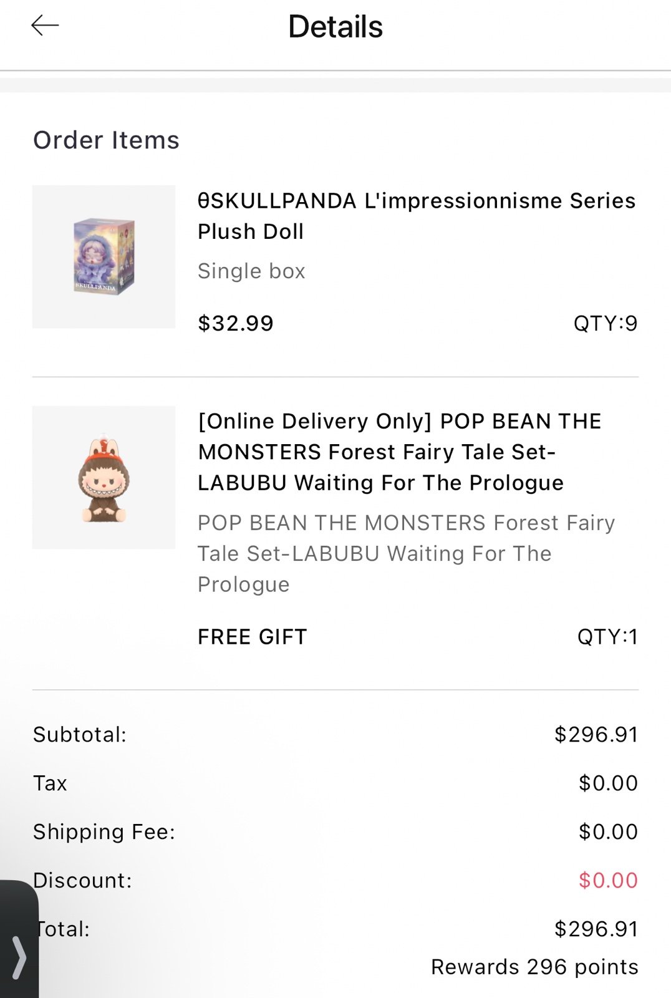This screenshot has width=671, height=998.
Task: Click the gray POP BEAN variant description
Action: pos(405,553)
